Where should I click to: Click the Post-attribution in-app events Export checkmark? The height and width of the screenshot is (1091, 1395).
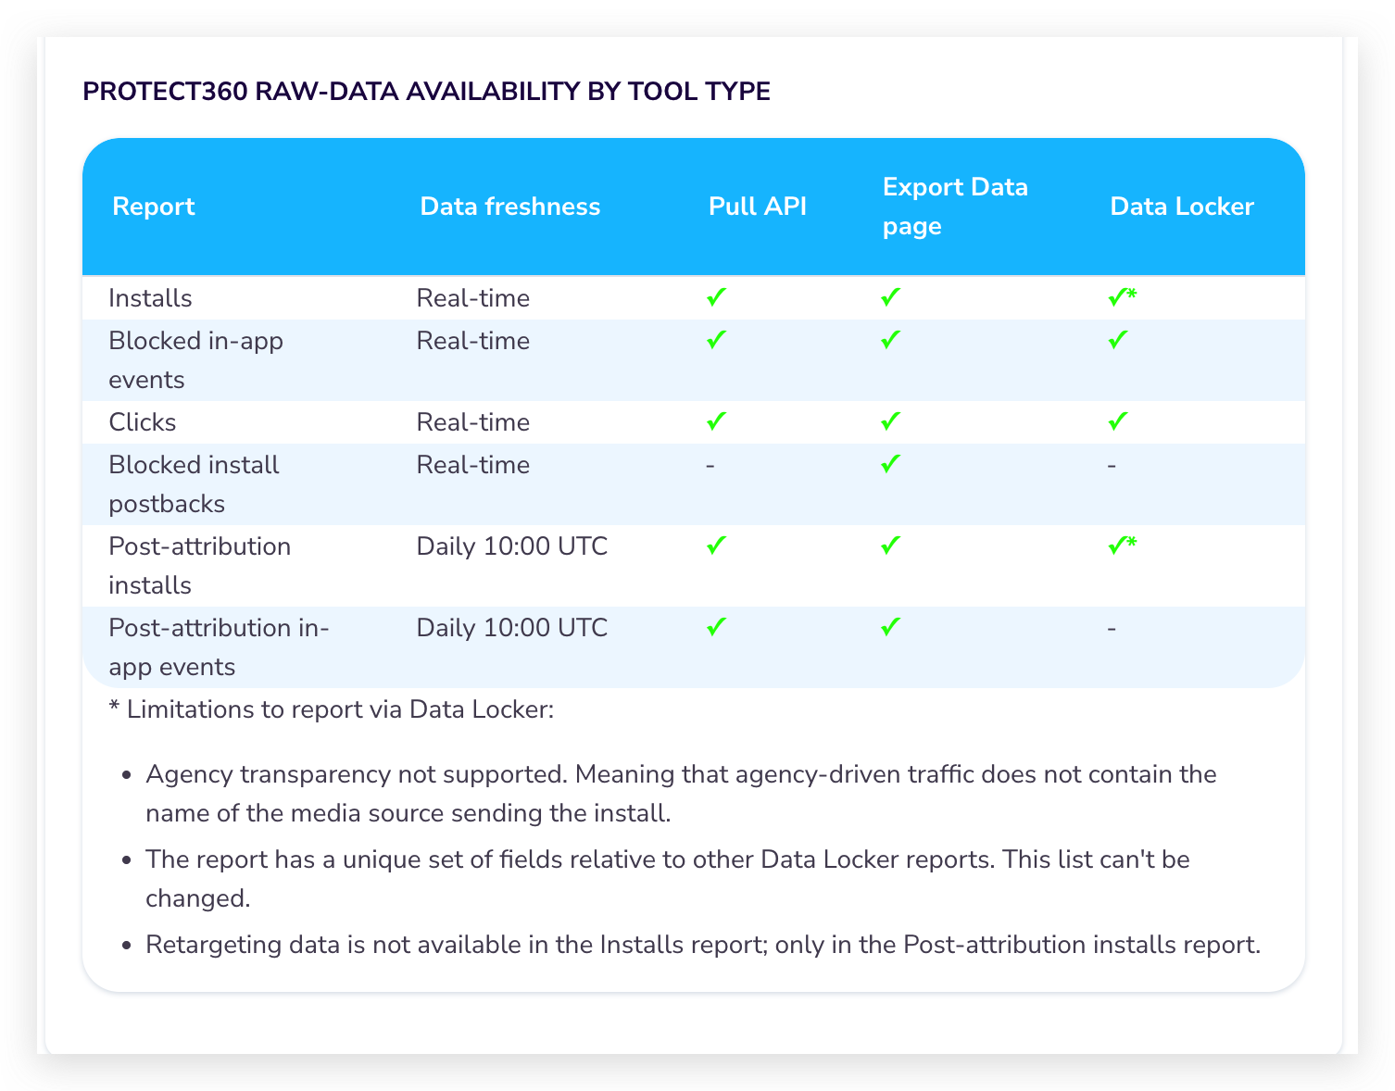point(888,627)
